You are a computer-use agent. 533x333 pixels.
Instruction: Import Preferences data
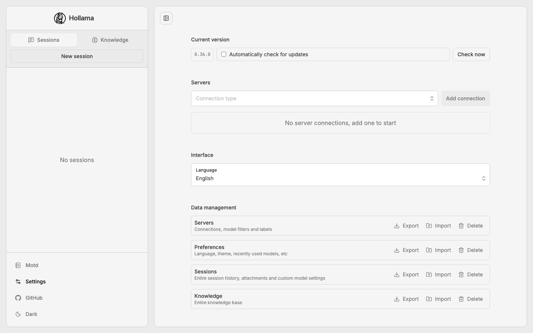[439, 250]
